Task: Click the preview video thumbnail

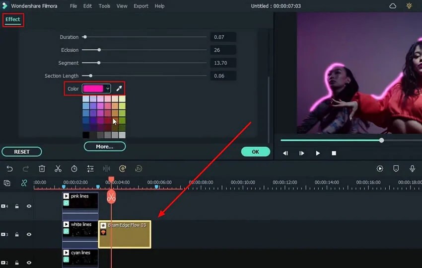Action: [x=359, y=73]
